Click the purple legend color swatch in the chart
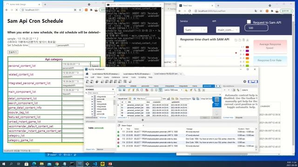This screenshot has width=298, height=167. coord(247,51)
